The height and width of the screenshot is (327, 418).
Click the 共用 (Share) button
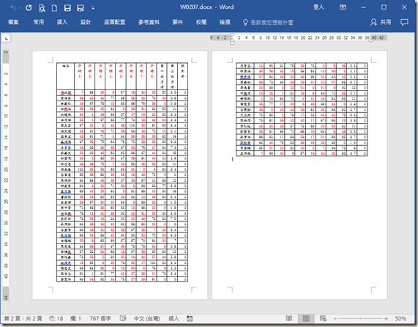[381, 22]
